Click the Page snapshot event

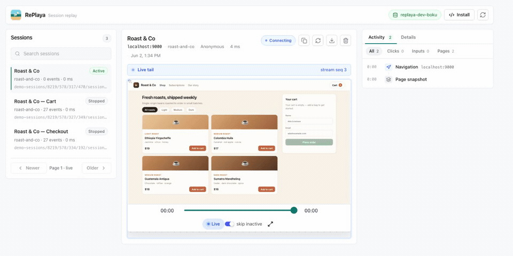click(428, 79)
